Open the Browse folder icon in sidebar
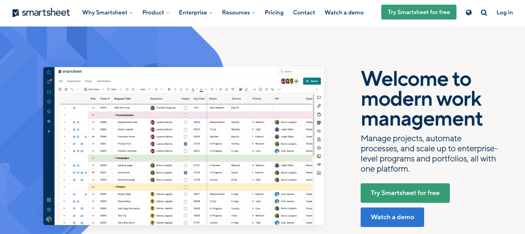The width and height of the screenshot is (525, 234). tap(49, 92)
